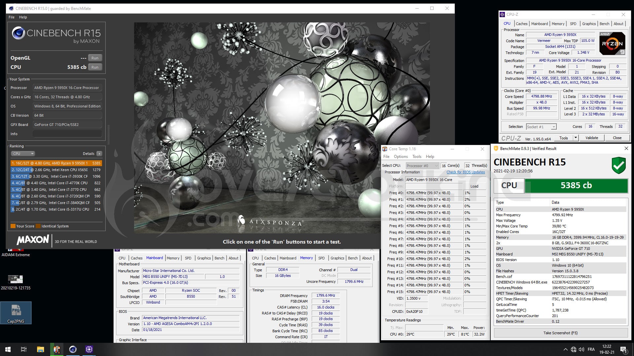Click the Ryzen 9 logo in CPU-Z

click(613, 43)
